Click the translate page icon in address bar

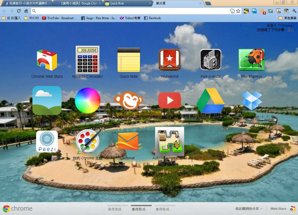[232, 11]
